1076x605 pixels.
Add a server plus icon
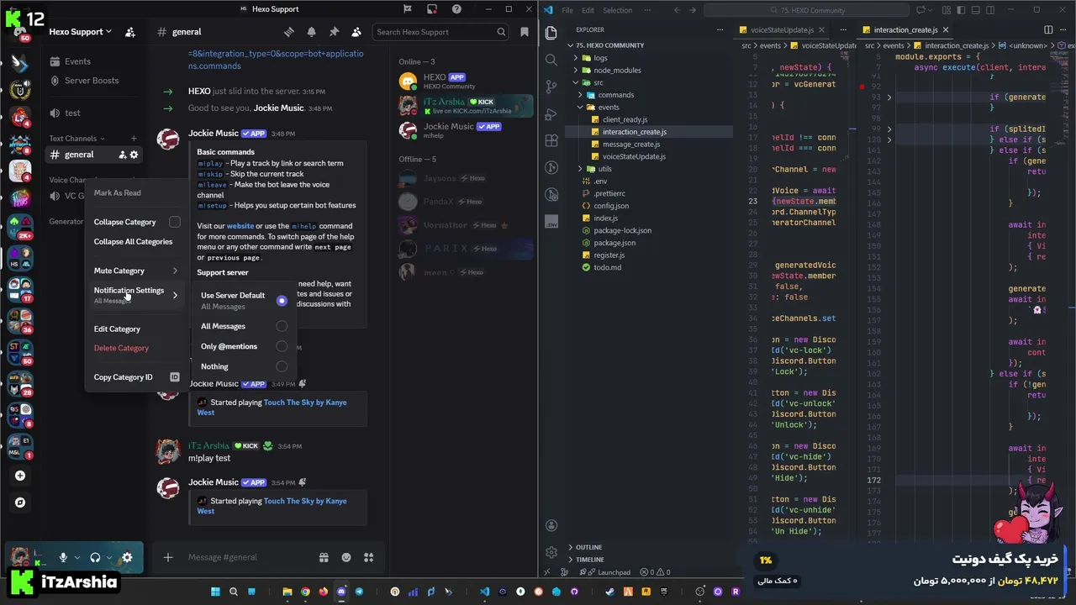[20, 476]
